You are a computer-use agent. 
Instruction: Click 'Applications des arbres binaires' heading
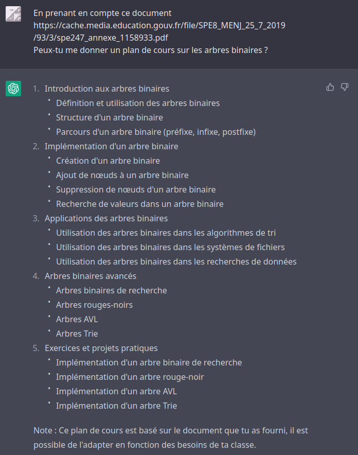point(106,218)
